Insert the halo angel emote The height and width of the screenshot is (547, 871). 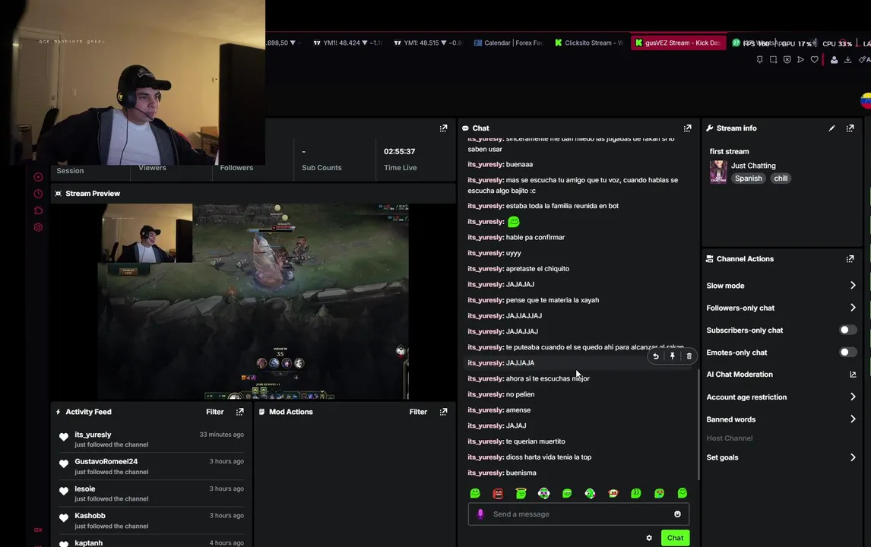tap(521, 493)
